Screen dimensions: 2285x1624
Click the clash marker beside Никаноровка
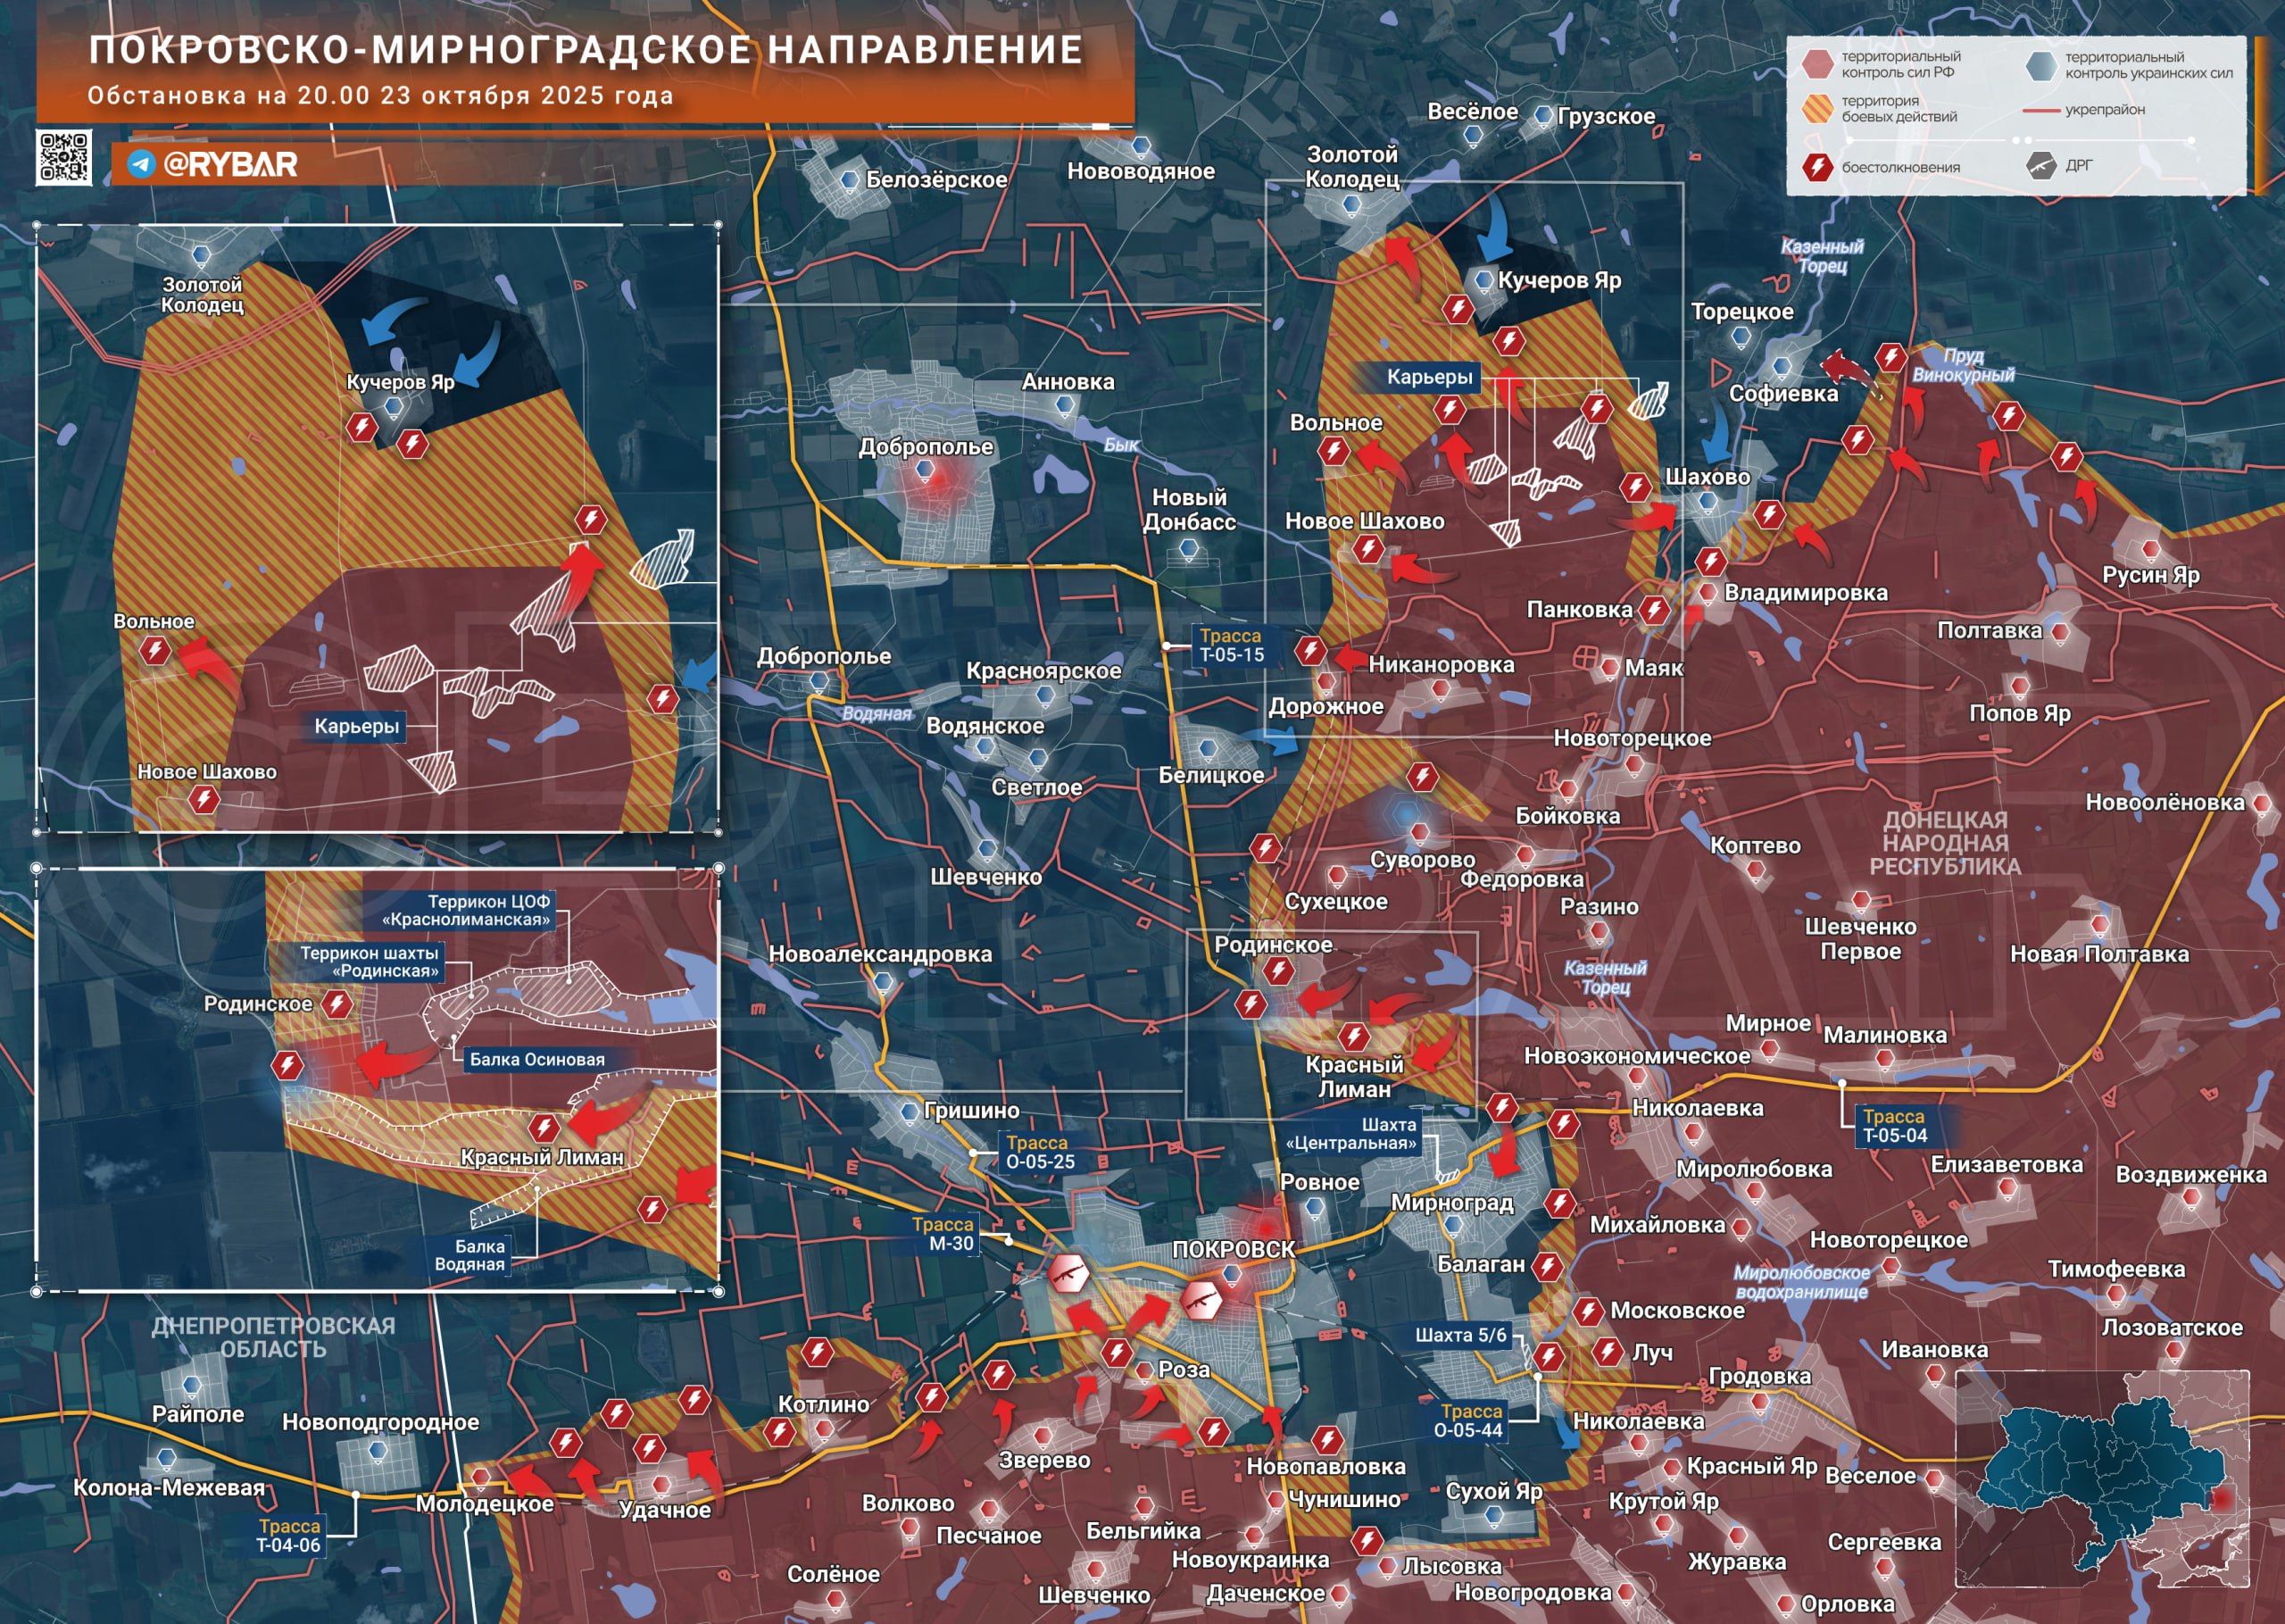pos(1310,652)
